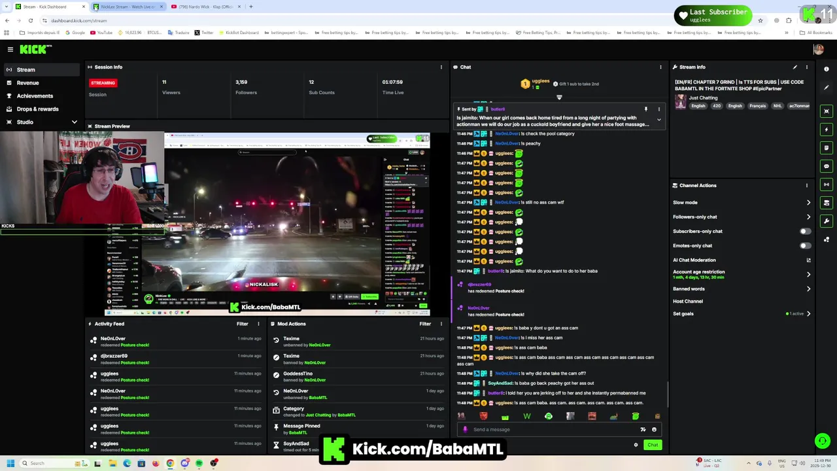Toggle the stream preview sidebar icon
This screenshot has width=837, height=471.
point(827,111)
